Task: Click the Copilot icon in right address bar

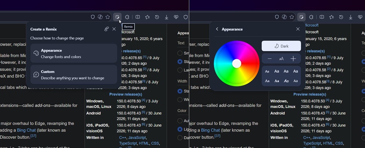Action: 284,17
